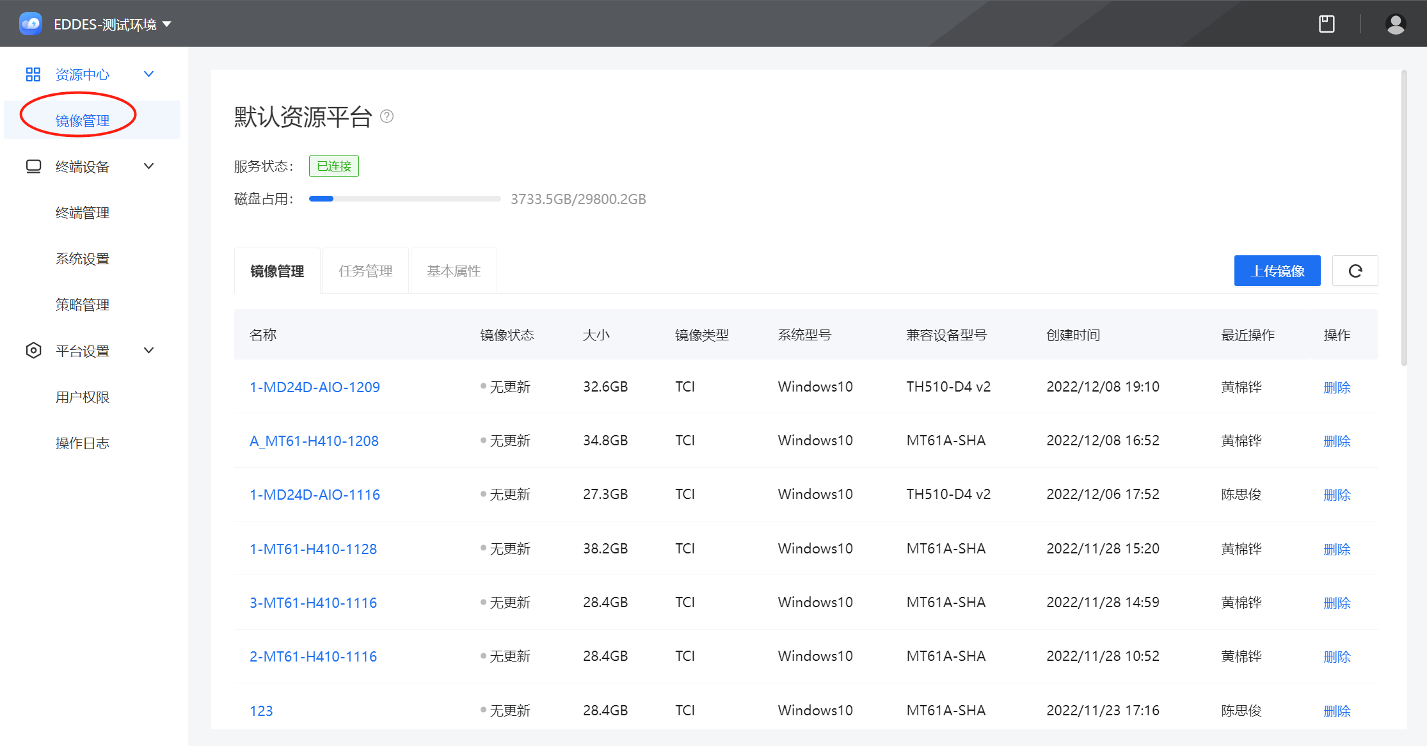1427x746 pixels.
Task: Click the 3733.5GB/29800.2GB disk usage text
Action: (578, 199)
